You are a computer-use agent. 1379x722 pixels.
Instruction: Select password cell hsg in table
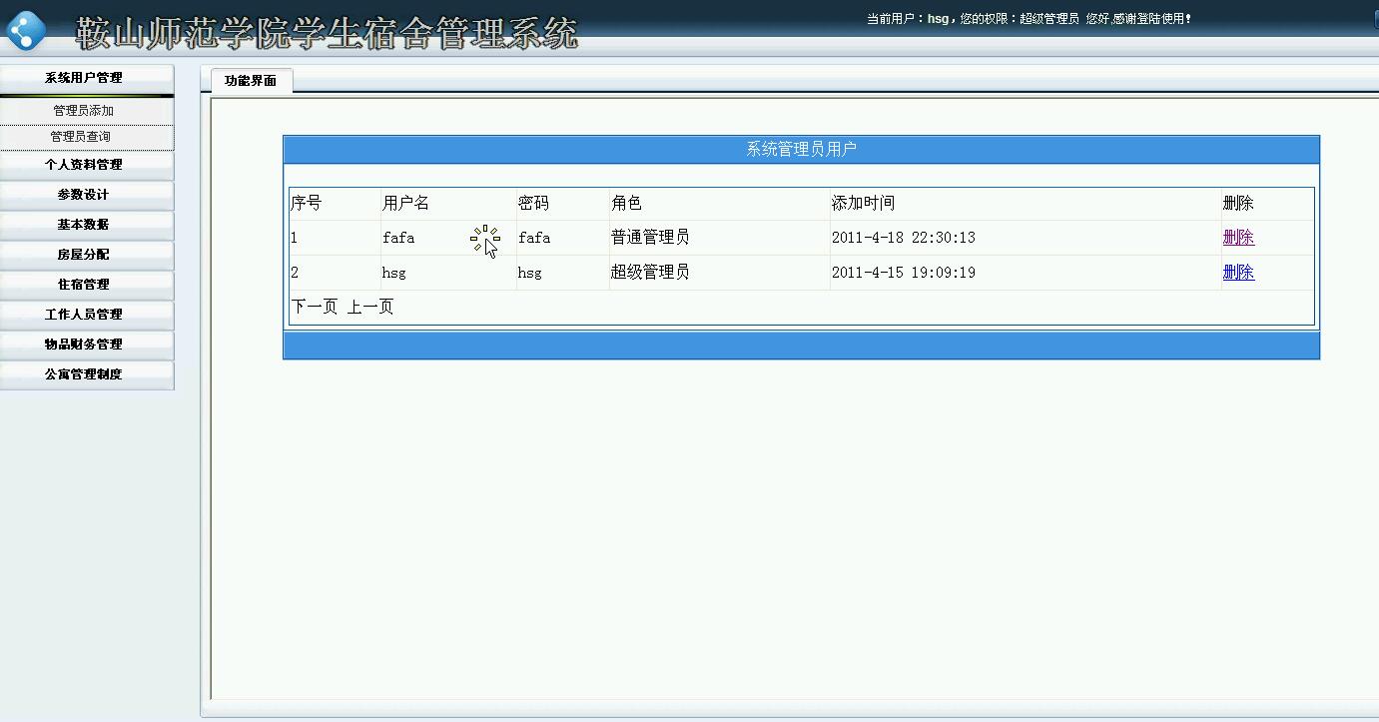pyautogui.click(x=530, y=273)
